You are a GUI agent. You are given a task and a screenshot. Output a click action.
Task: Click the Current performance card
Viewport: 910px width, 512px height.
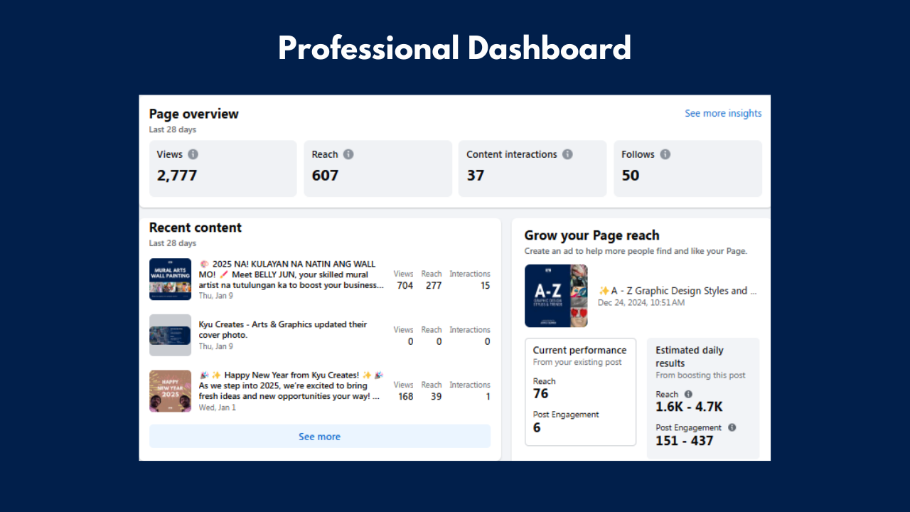click(x=580, y=392)
